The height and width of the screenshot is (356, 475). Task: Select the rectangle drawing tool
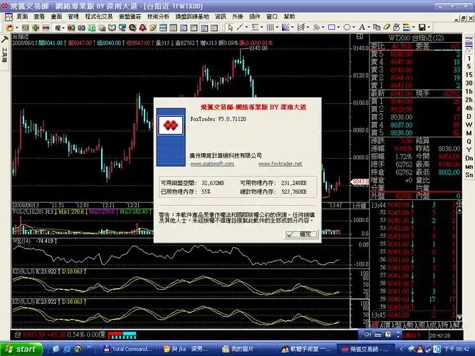332,28
